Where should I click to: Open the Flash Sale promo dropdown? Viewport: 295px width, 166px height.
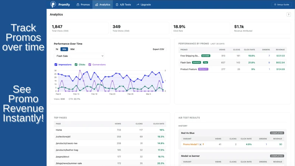coord(79,56)
